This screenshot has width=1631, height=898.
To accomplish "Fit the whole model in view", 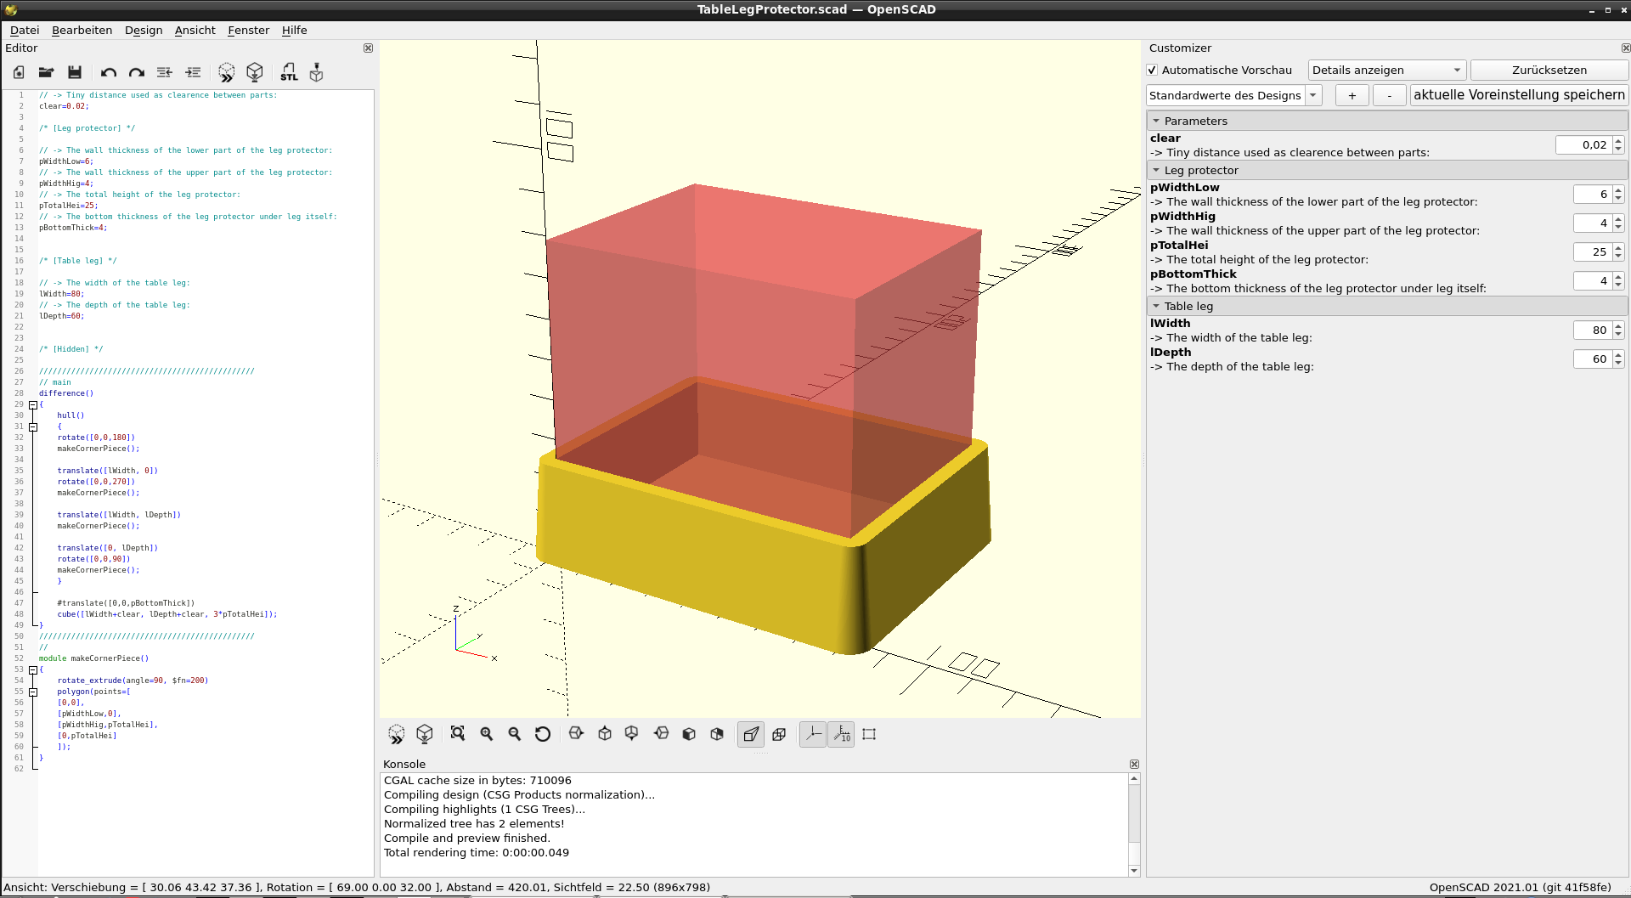I will click(x=458, y=734).
